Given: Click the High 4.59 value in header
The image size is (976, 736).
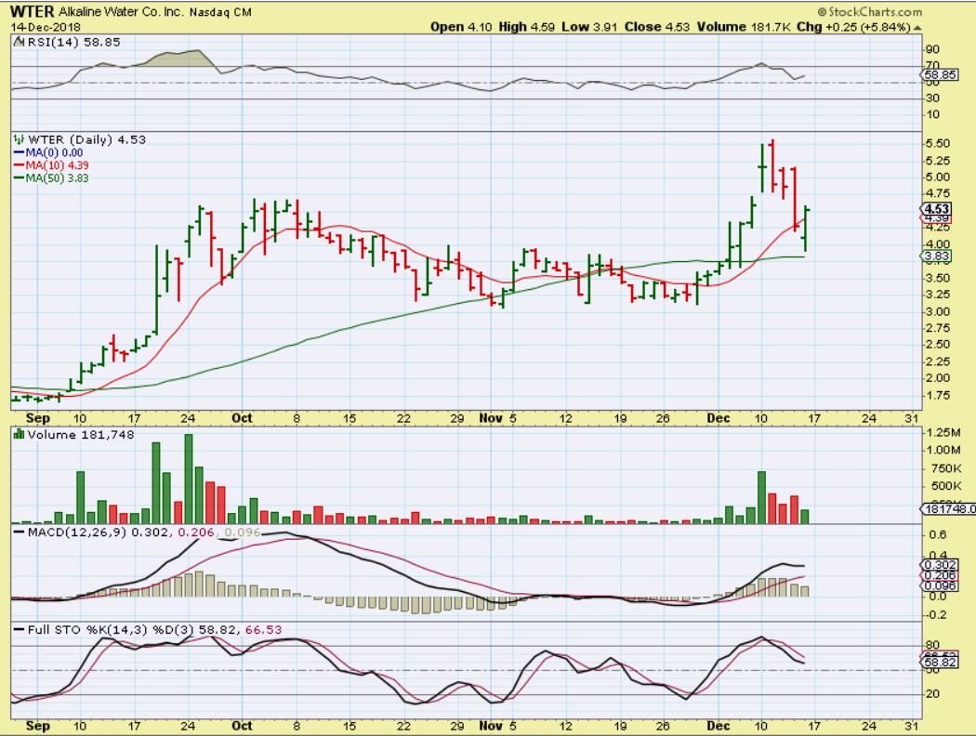Looking at the screenshot, I should click(527, 27).
